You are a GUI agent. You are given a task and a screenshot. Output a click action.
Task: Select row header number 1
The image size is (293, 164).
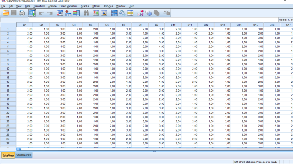point(8,29)
